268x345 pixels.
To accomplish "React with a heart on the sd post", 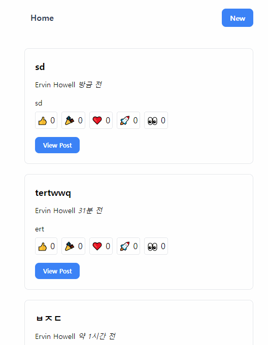I will point(101,120).
